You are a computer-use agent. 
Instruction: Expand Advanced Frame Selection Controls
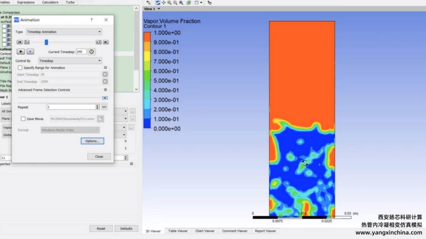click(105, 90)
